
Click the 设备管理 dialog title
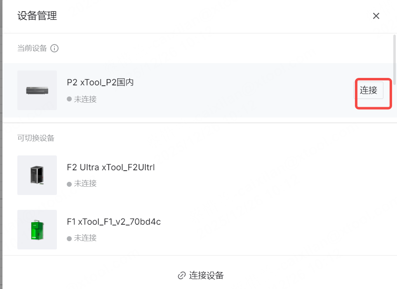click(37, 16)
